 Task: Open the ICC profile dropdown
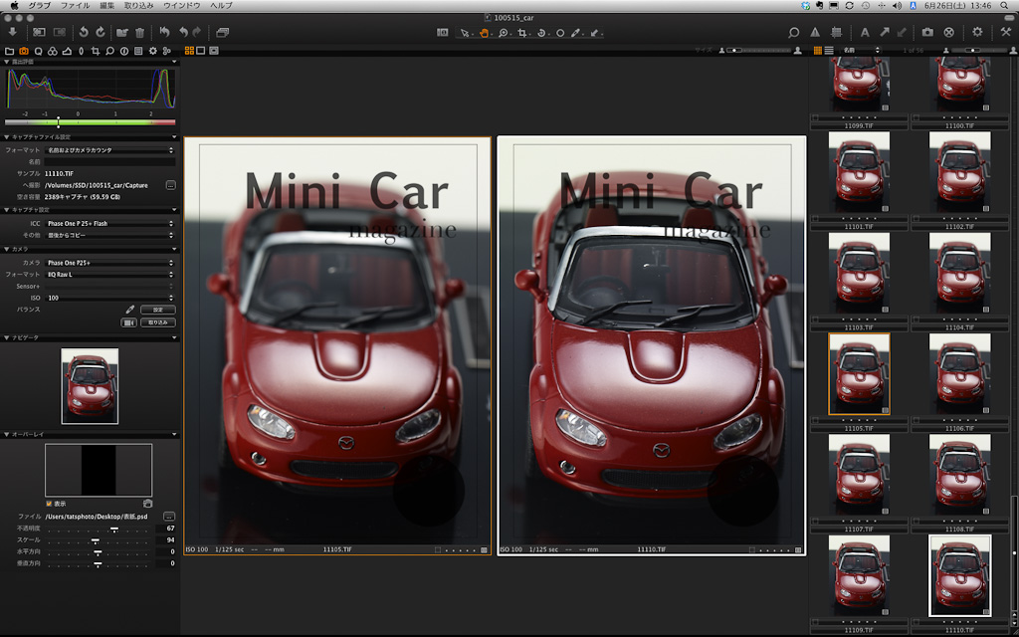(x=109, y=223)
